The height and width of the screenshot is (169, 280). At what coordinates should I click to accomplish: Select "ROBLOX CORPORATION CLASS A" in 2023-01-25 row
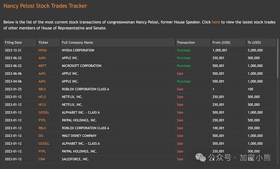(85, 89)
